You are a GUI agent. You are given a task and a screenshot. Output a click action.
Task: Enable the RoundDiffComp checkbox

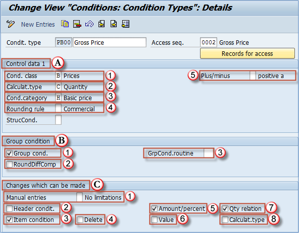(9, 164)
